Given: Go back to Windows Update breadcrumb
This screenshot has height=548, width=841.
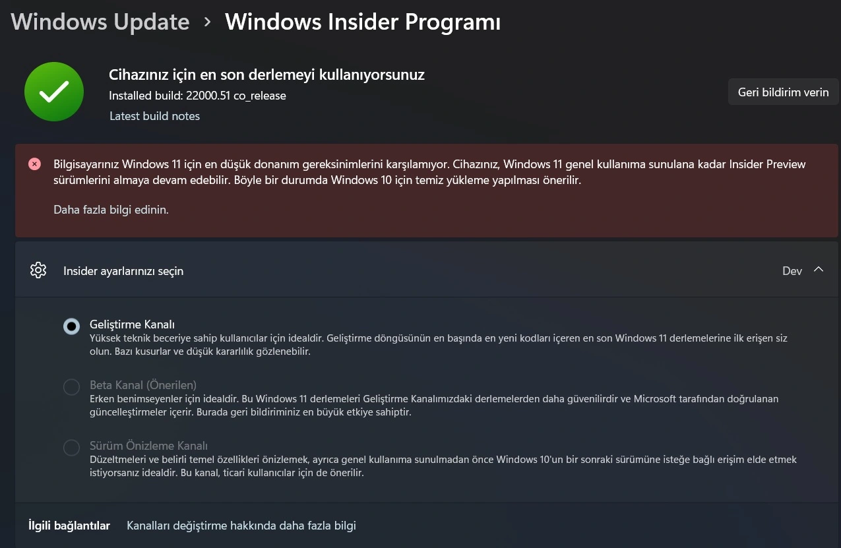Looking at the screenshot, I should tap(100, 22).
